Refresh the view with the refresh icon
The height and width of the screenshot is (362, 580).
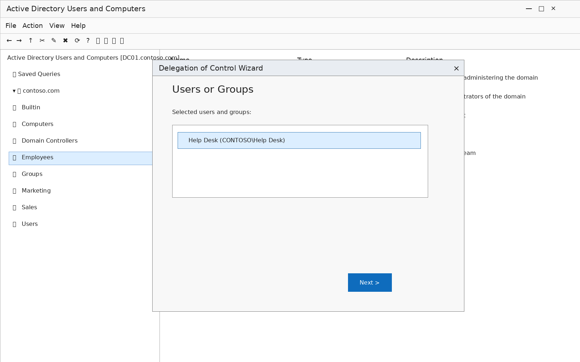(x=77, y=41)
